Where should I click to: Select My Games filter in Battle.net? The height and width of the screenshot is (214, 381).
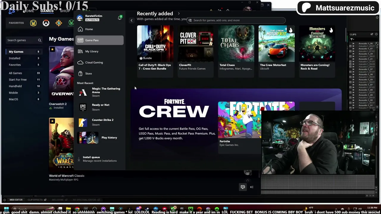point(24,52)
